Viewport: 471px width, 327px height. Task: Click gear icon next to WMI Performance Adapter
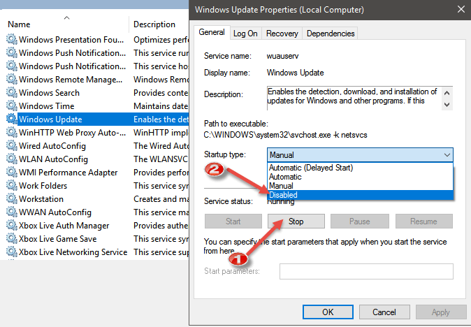coord(11,172)
